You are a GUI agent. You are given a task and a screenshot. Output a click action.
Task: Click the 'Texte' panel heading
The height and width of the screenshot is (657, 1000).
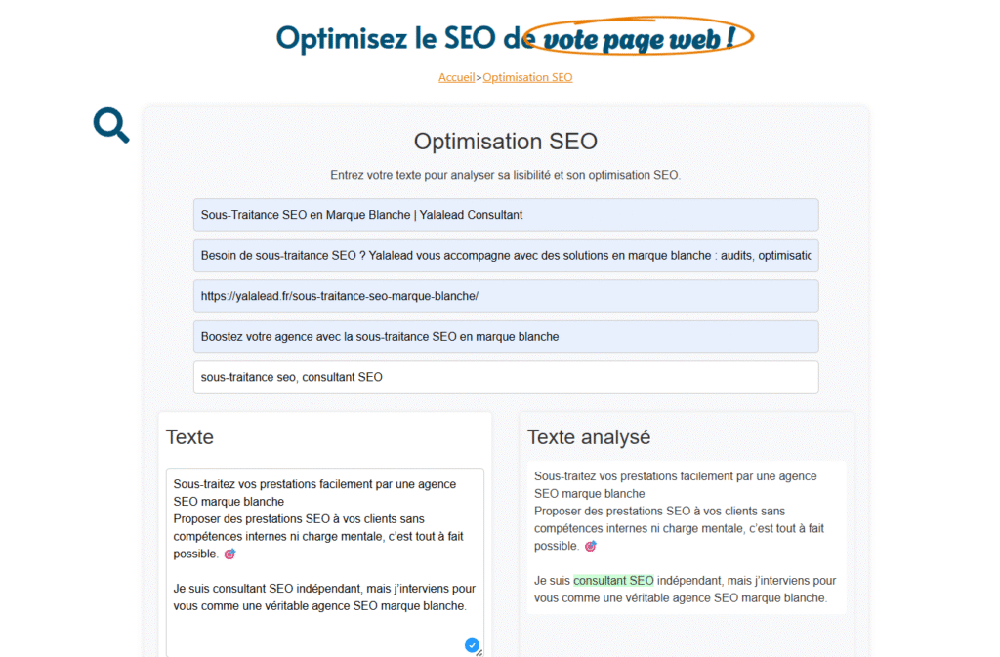click(x=188, y=437)
